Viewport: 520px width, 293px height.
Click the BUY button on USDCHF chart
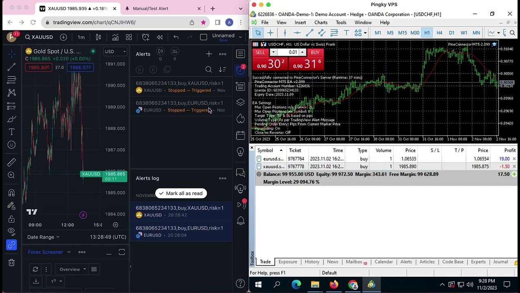pos(315,52)
